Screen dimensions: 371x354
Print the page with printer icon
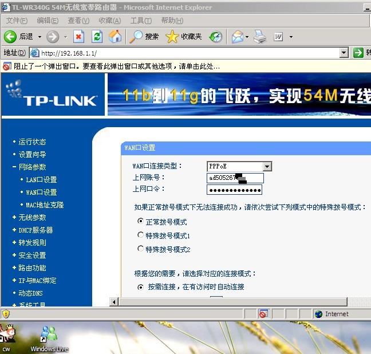click(x=260, y=37)
